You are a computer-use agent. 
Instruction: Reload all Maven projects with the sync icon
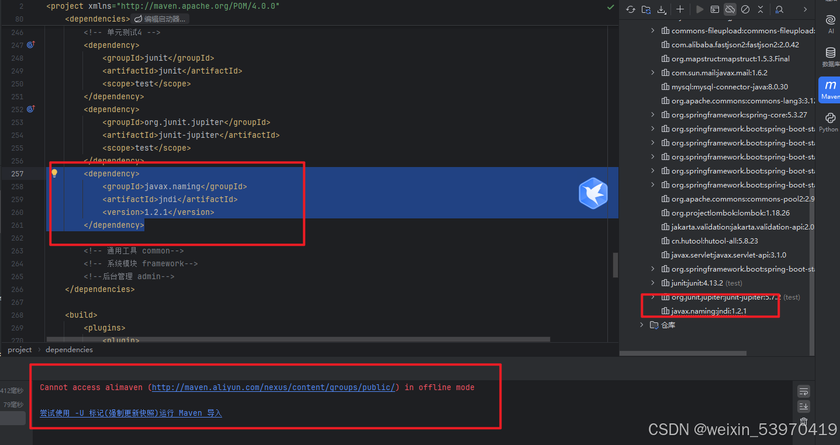click(x=631, y=9)
